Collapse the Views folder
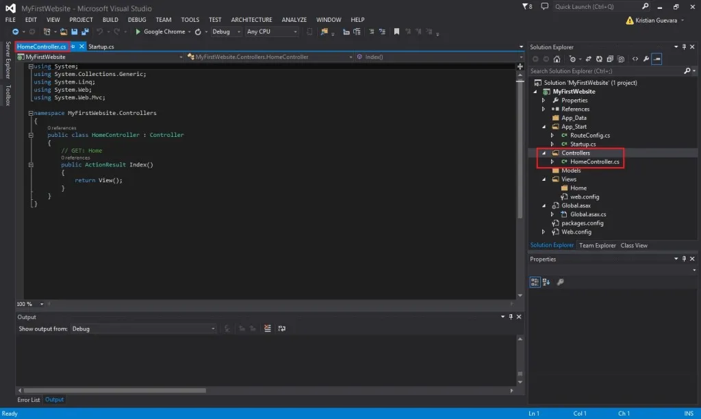 (x=544, y=179)
